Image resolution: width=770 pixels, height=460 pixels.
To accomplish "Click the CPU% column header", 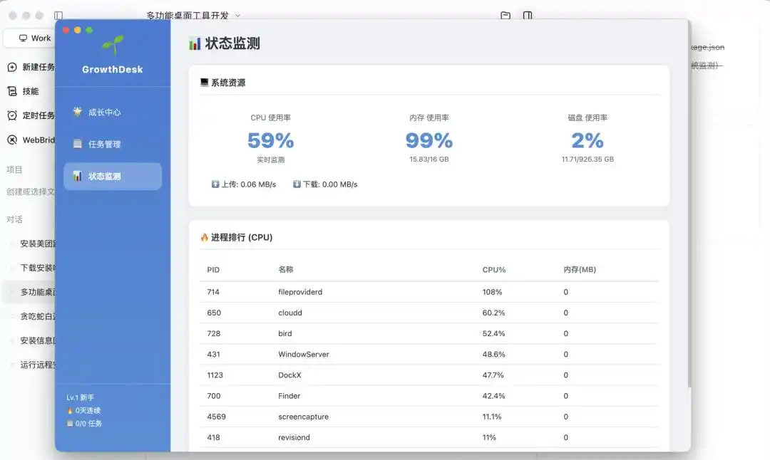I will coord(494,270).
